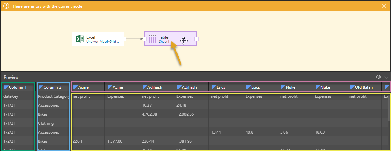This screenshot has height=151, width=391.
Task: Click the Table node output connector
Action: click(197, 39)
